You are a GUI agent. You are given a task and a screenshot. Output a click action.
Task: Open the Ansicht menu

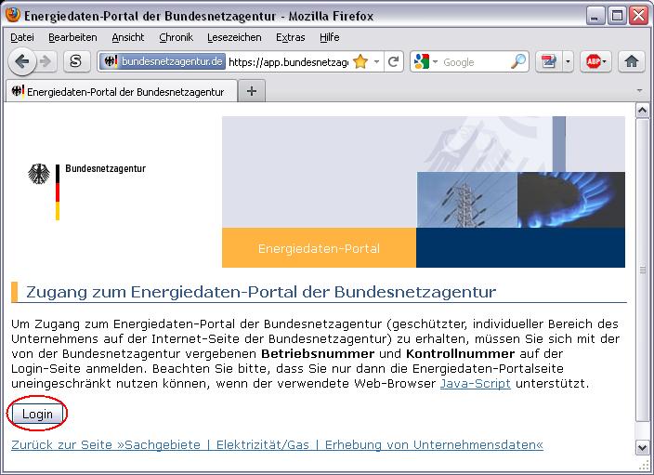coord(127,37)
